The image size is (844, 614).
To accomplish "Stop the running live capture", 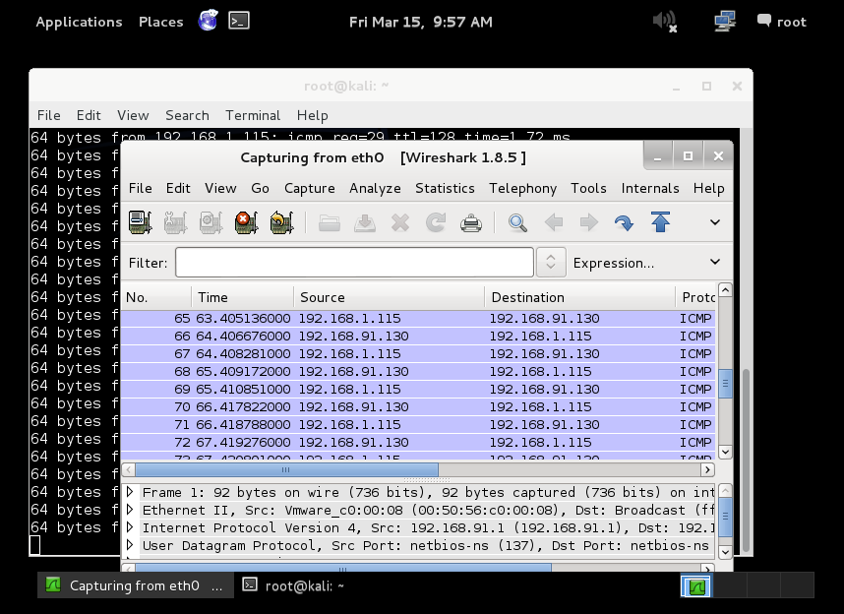I will click(x=247, y=222).
